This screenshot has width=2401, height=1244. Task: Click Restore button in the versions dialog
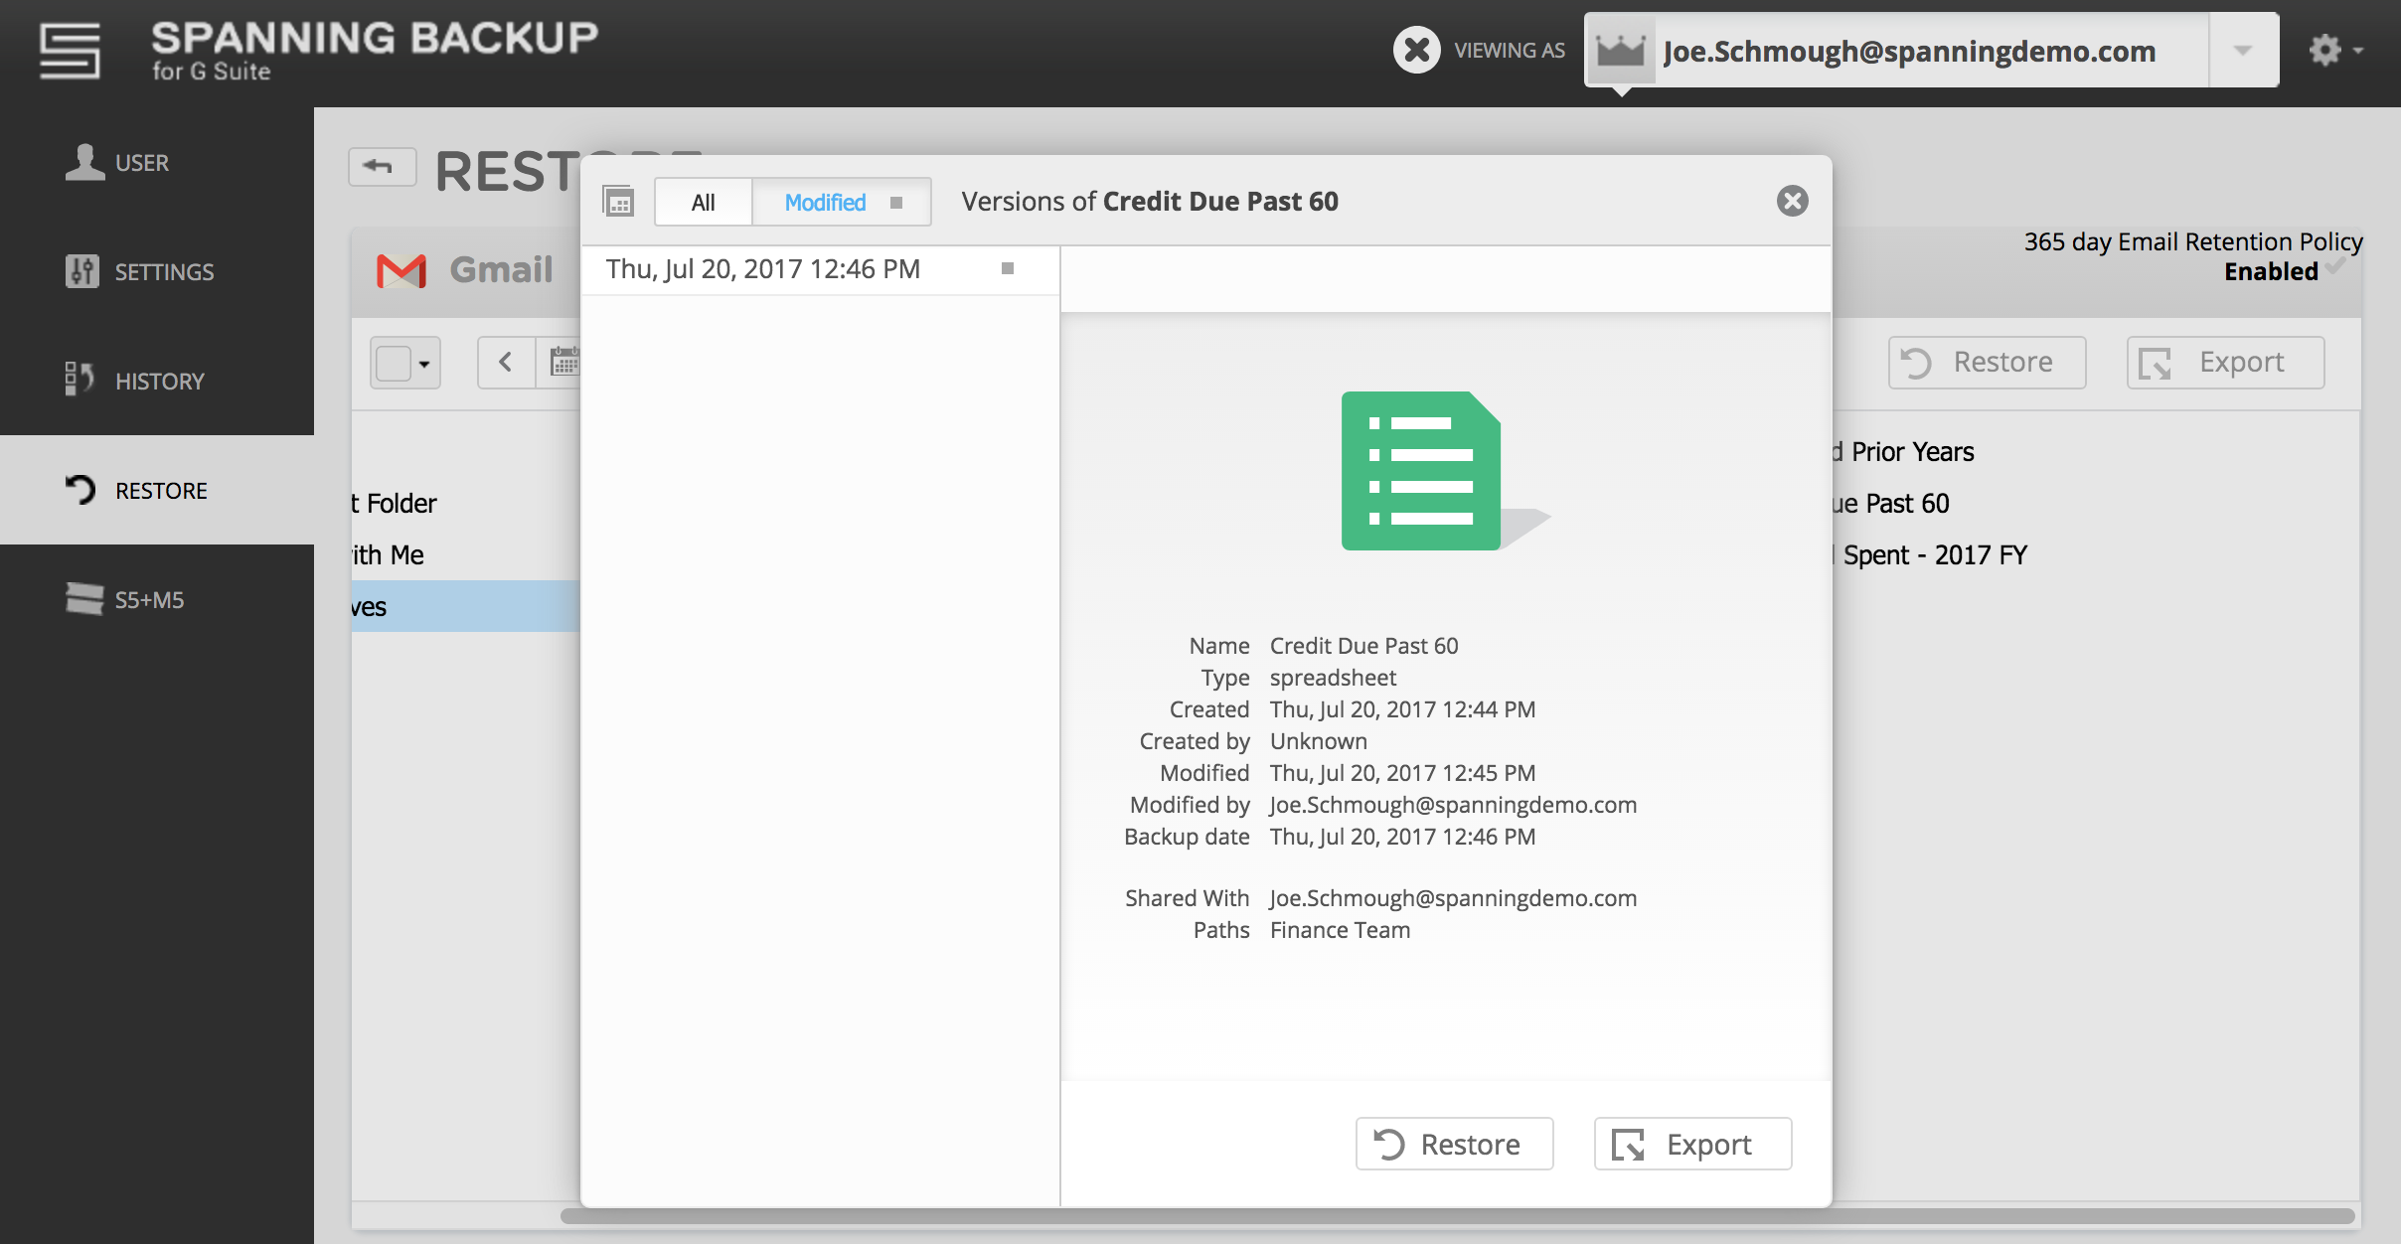click(1454, 1144)
